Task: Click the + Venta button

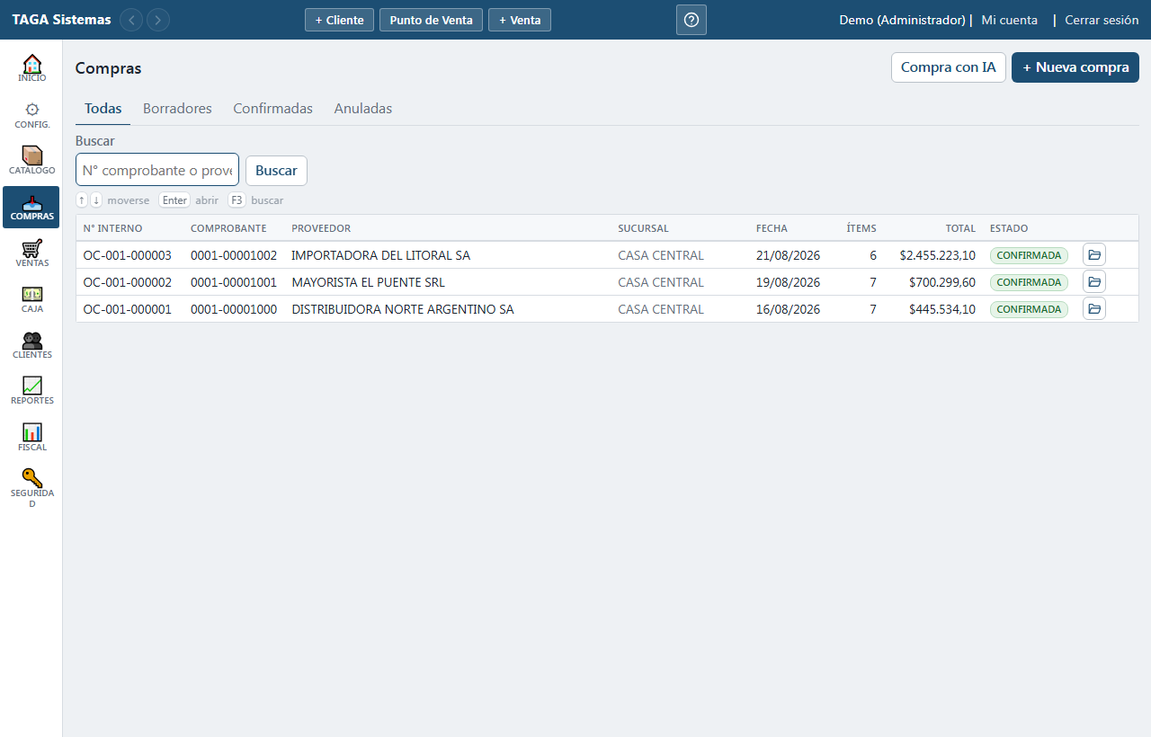Action: (520, 20)
